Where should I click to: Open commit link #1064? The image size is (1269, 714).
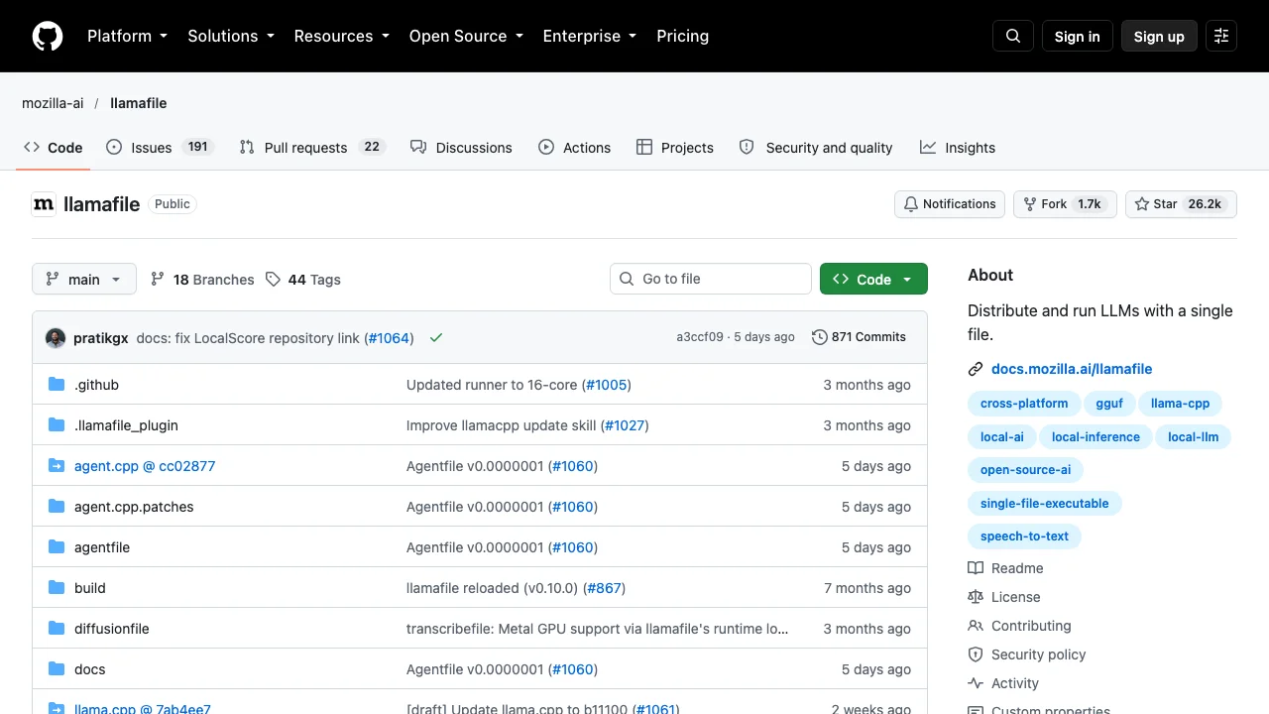389,337
